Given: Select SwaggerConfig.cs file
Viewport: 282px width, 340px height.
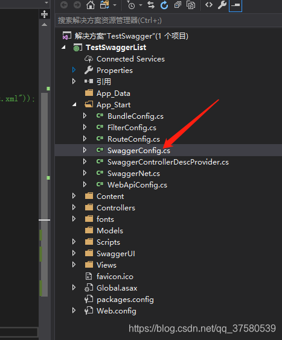Looking at the screenshot, I should (139, 151).
